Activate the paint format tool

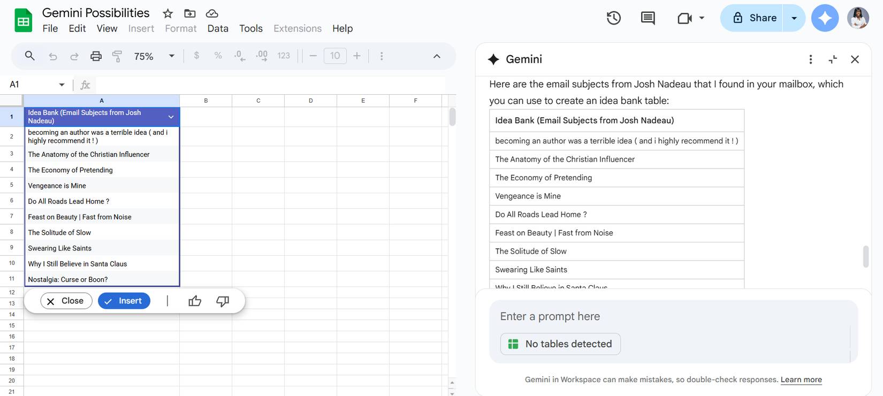[117, 56]
